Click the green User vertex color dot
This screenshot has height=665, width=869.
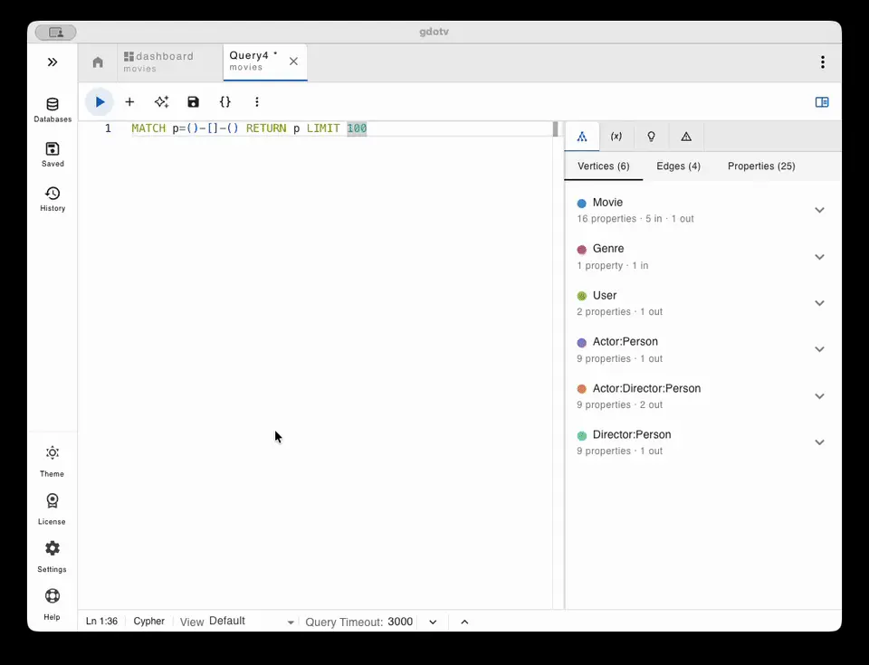pos(582,296)
